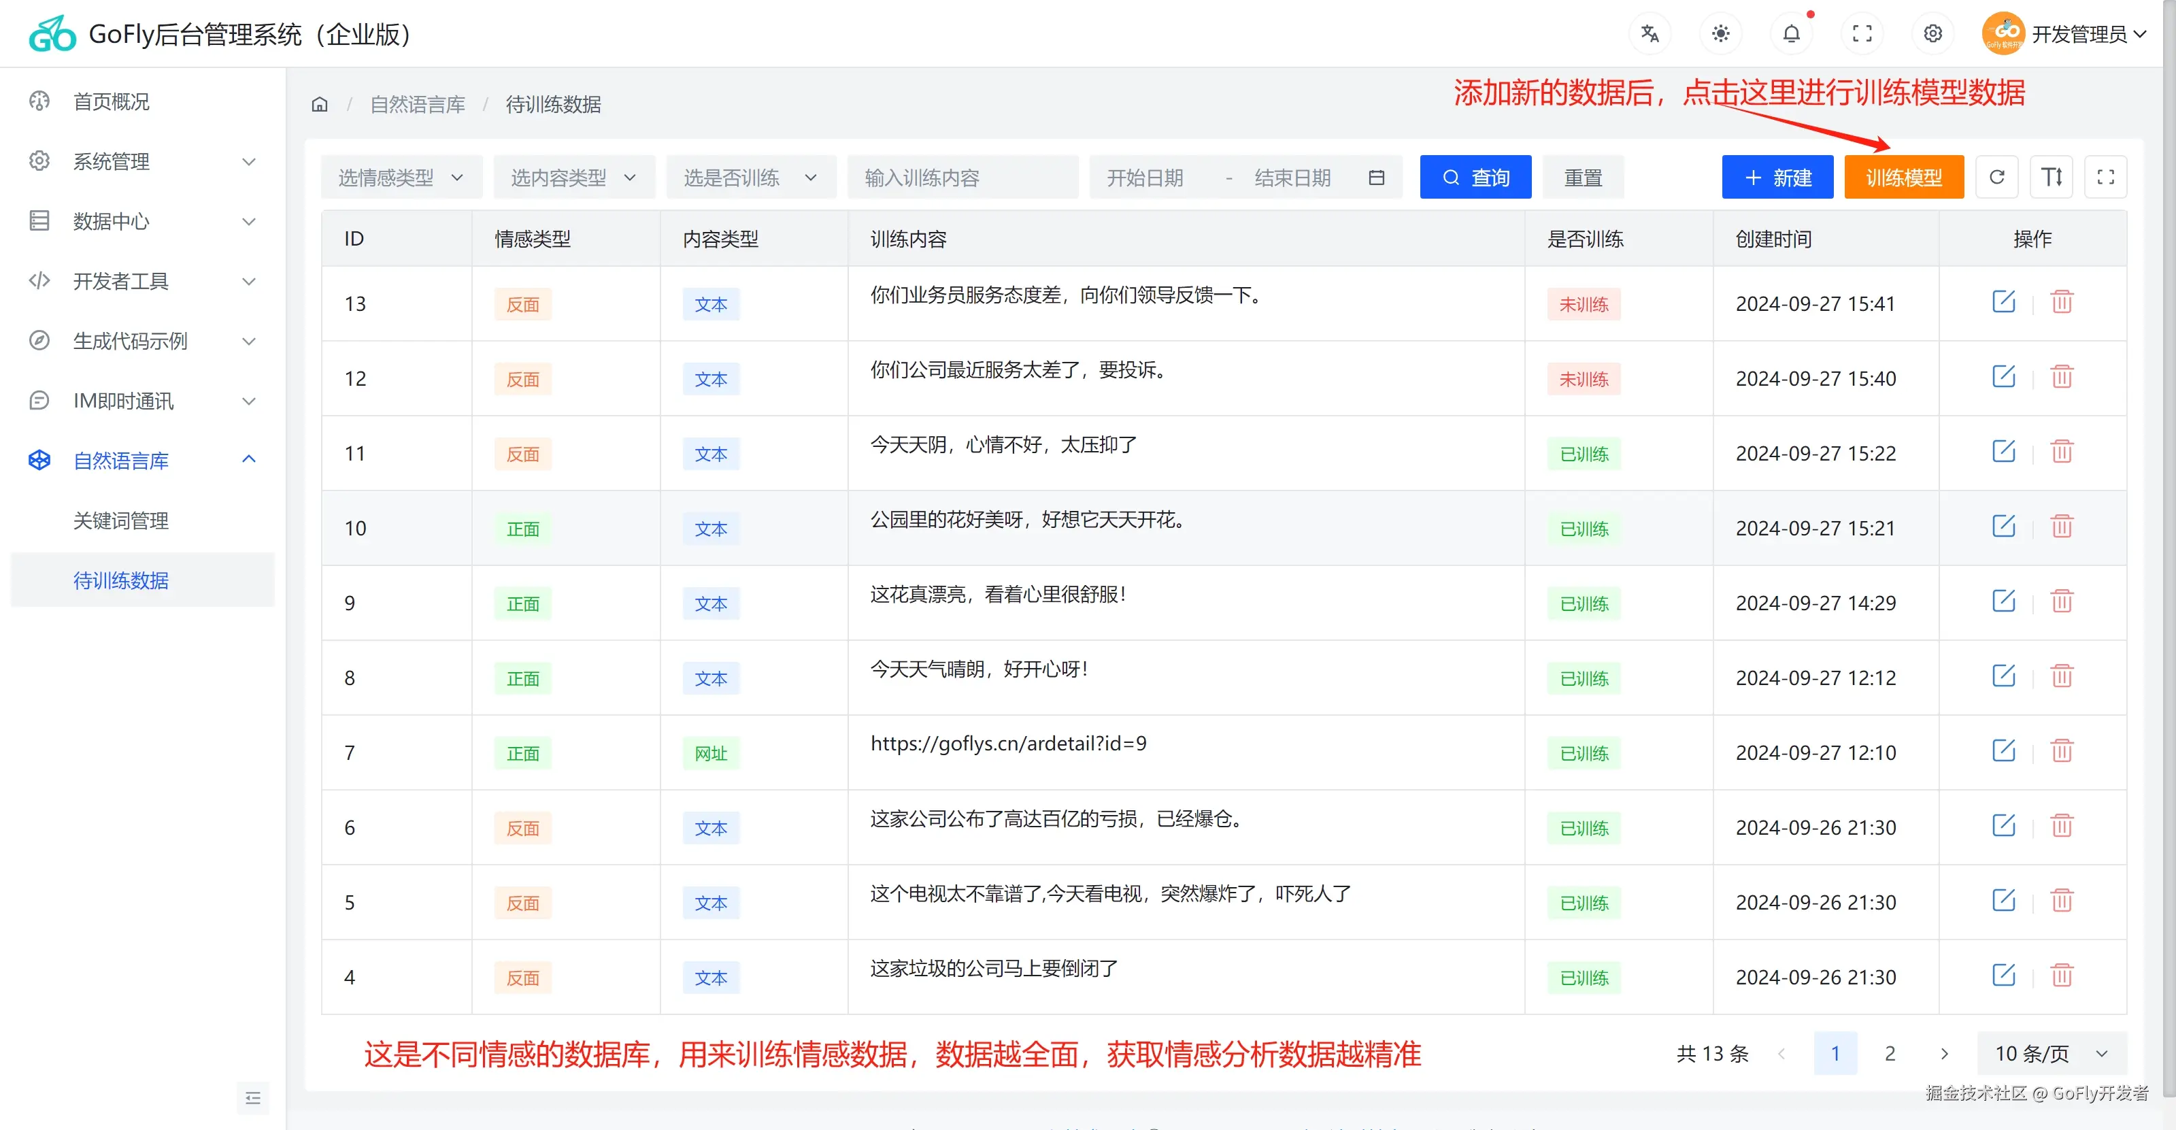Click the home breadcrumb icon
Viewport: 2176px width, 1130px height.
tap(319, 105)
